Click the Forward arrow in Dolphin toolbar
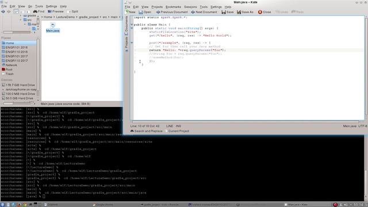 9,11
